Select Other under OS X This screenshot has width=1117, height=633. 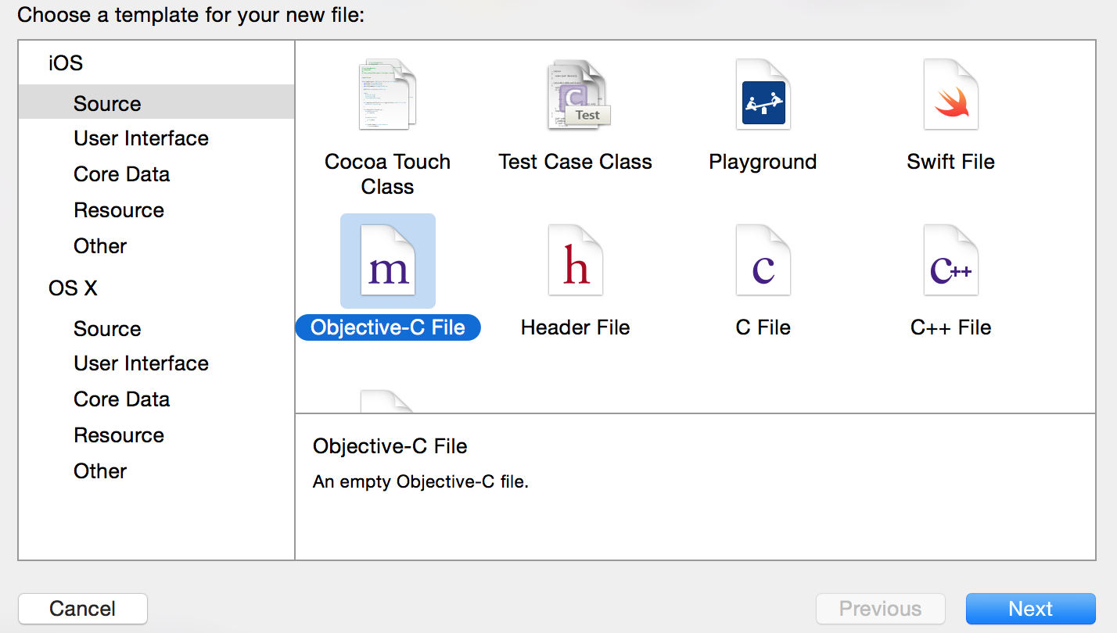click(x=100, y=471)
